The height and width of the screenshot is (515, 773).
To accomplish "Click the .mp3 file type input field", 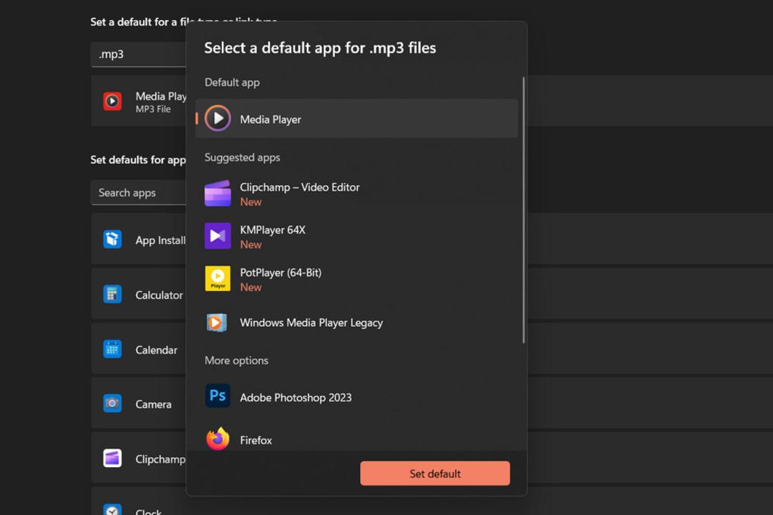I will (x=139, y=54).
